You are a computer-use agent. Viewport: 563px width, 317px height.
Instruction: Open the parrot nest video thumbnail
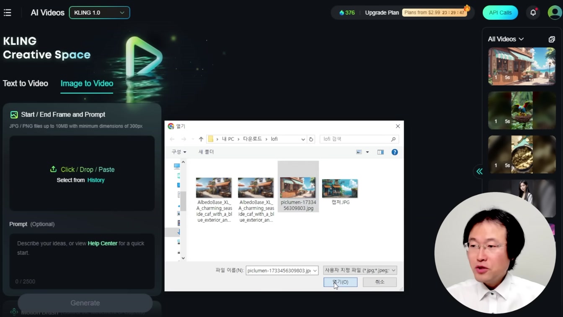(x=522, y=110)
